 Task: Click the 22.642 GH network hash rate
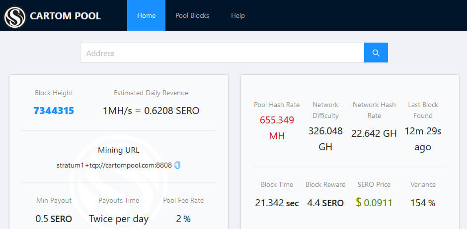[x=374, y=133]
